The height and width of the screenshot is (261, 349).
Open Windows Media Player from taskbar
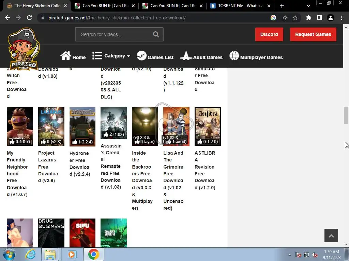72,255
